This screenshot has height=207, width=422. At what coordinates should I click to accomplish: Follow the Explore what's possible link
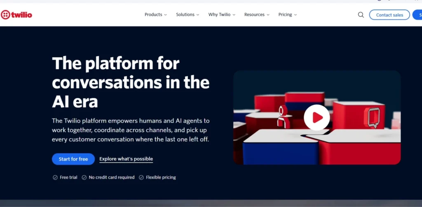pyautogui.click(x=126, y=159)
